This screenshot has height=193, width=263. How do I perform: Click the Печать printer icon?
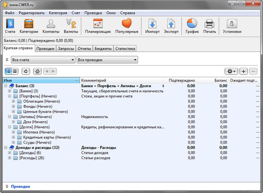[209, 23]
